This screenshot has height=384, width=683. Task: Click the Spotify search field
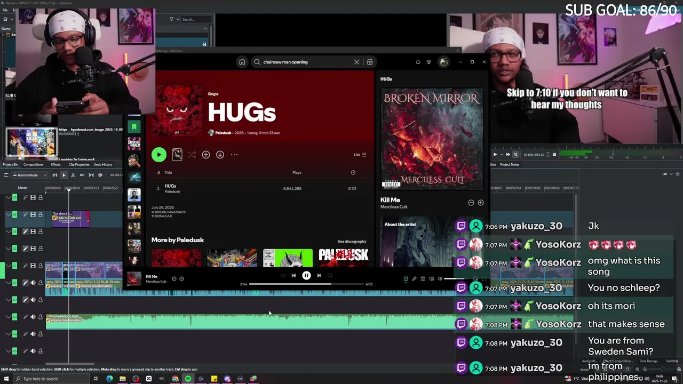tap(307, 62)
